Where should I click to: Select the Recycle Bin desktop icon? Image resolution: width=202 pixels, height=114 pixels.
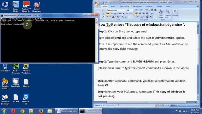pos(5,68)
